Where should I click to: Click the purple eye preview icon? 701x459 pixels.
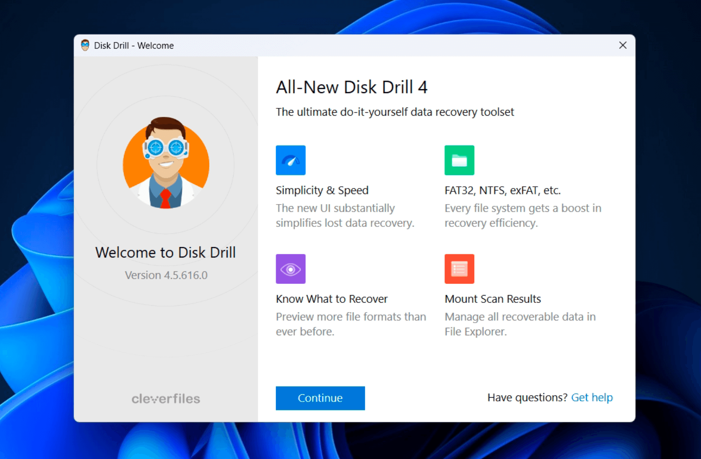click(291, 269)
